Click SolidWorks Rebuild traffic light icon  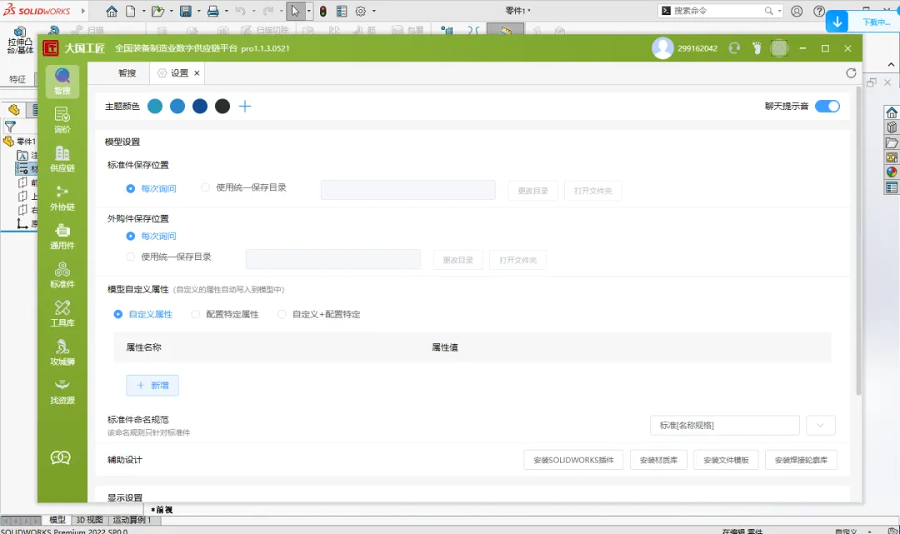(x=323, y=11)
